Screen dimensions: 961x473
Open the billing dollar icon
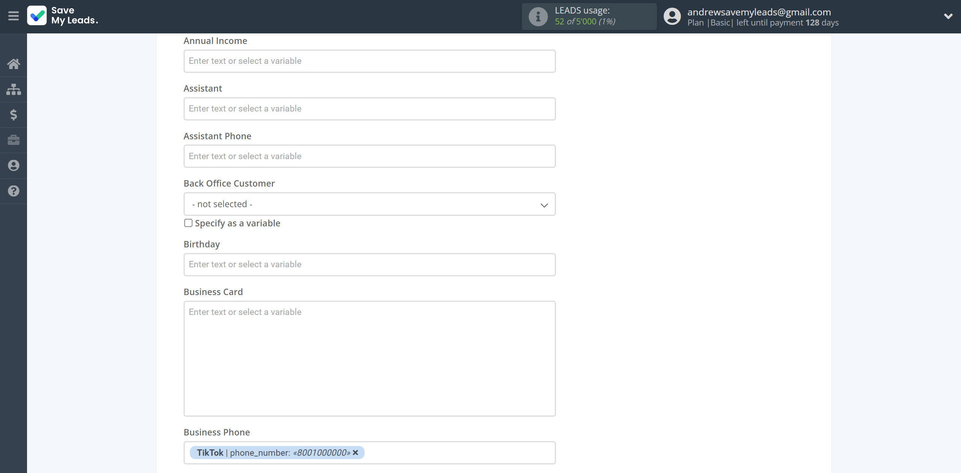tap(14, 114)
